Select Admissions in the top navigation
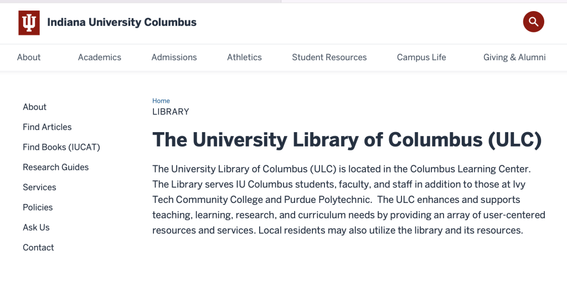The image size is (567, 288). tap(174, 57)
